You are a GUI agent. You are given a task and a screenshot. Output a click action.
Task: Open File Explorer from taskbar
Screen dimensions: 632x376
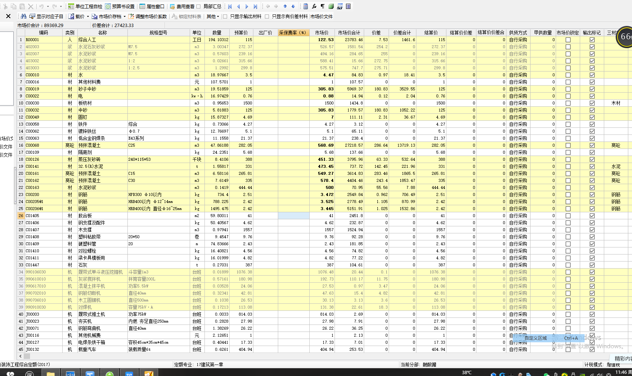(50, 373)
